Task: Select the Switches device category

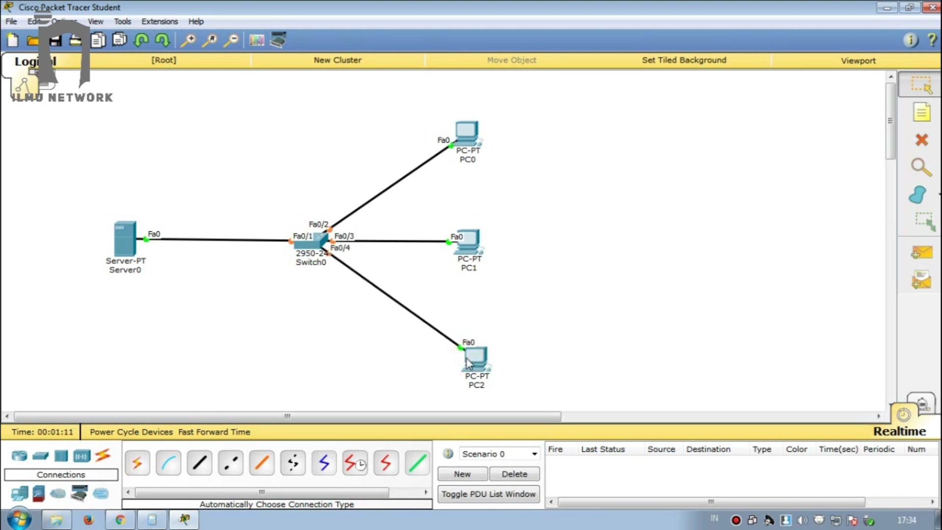Action: coord(40,455)
